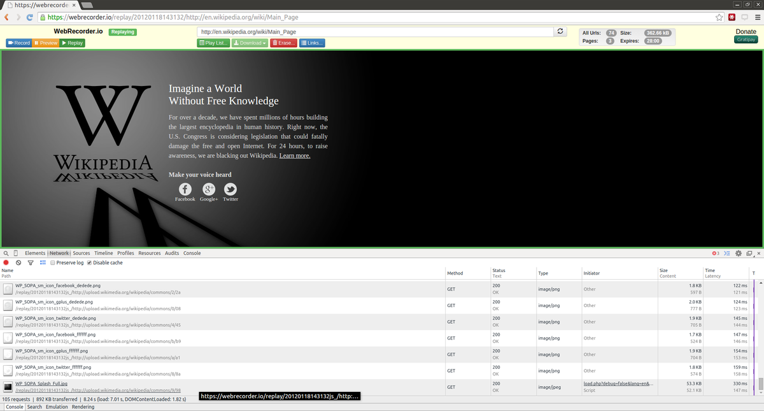Click the Gratipay donate button
The height and width of the screenshot is (411, 764).
click(x=746, y=40)
